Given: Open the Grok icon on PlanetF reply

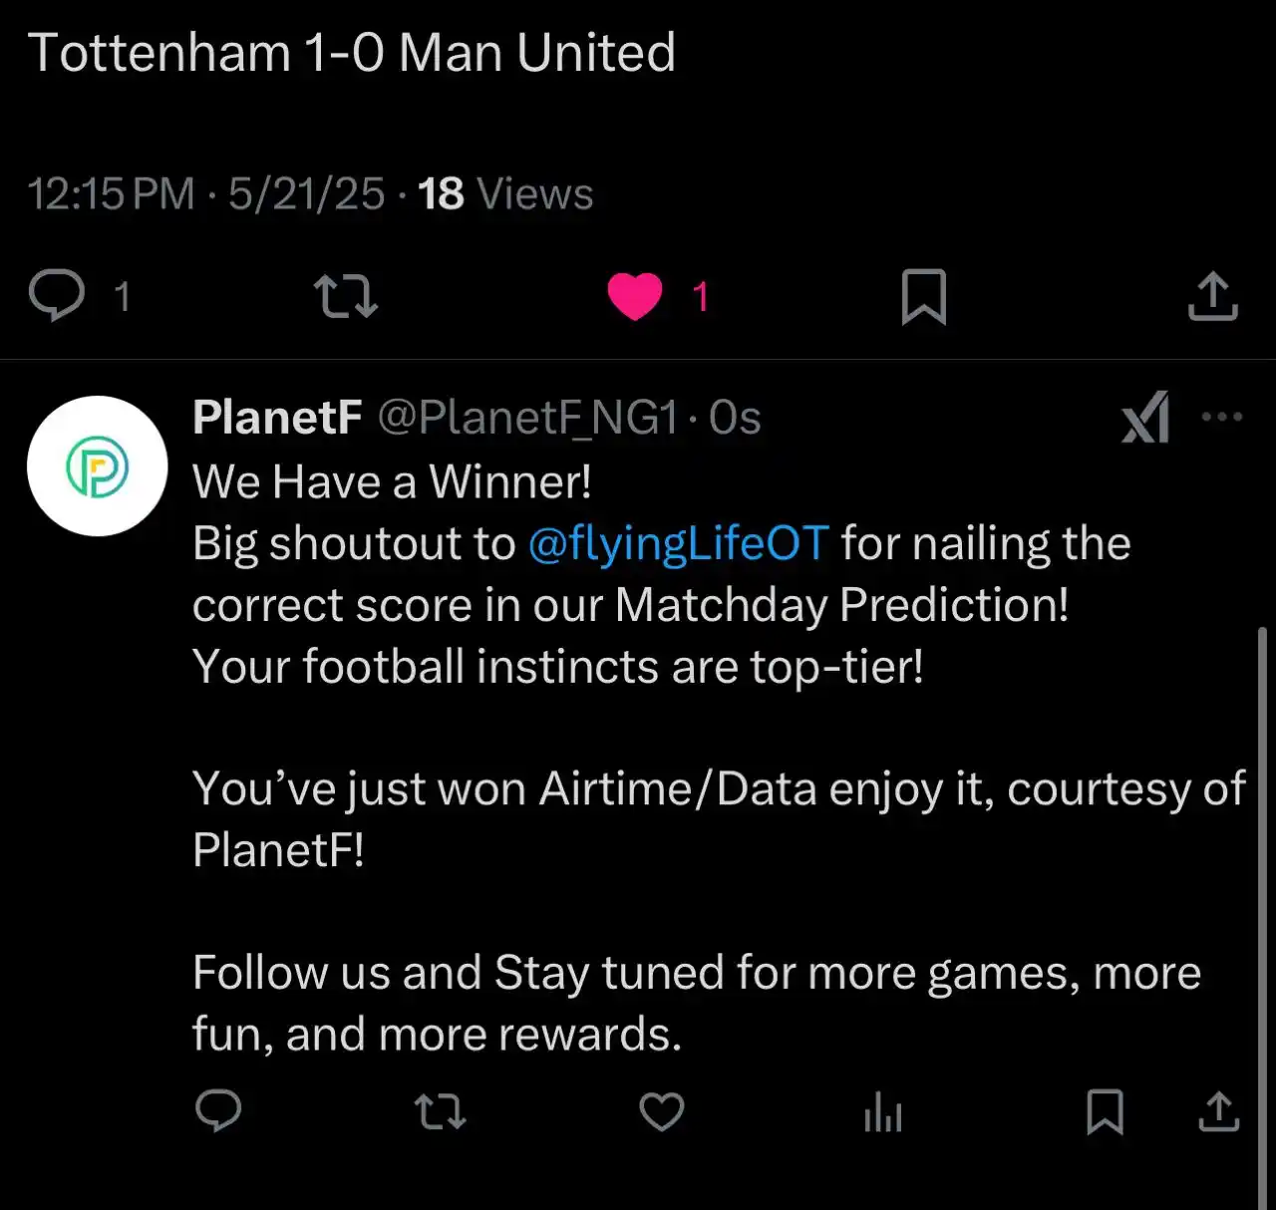Looking at the screenshot, I should (1145, 417).
